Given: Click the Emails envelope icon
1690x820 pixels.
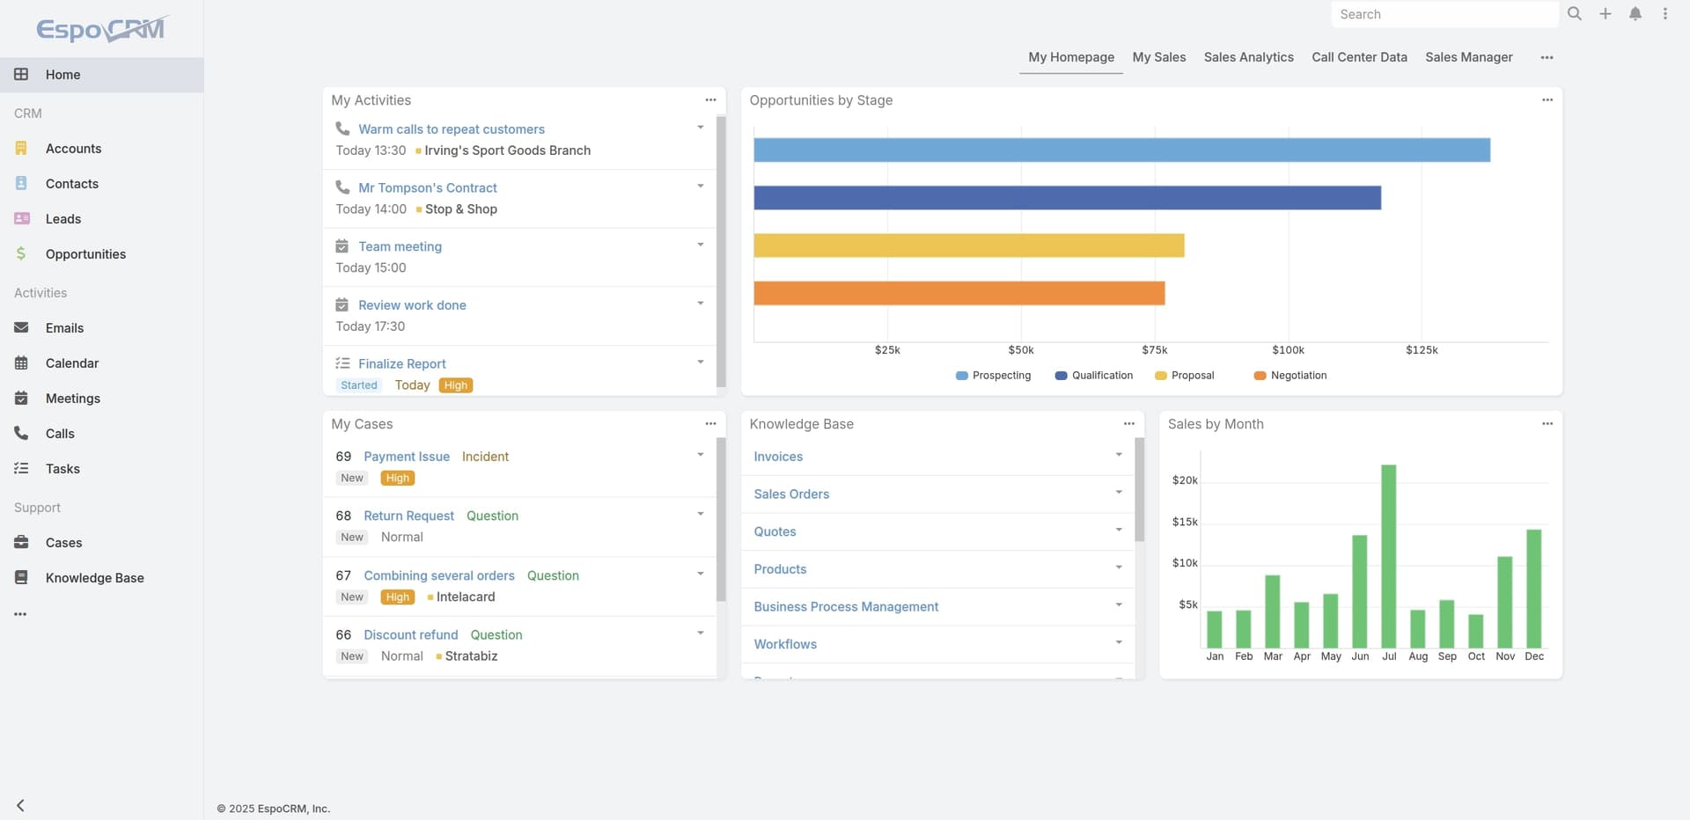Looking at the screenshot, I should tap(21, 328).
